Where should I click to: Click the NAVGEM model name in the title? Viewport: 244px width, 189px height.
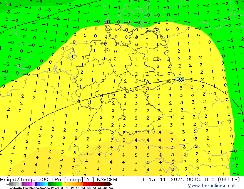pos(107,180)
